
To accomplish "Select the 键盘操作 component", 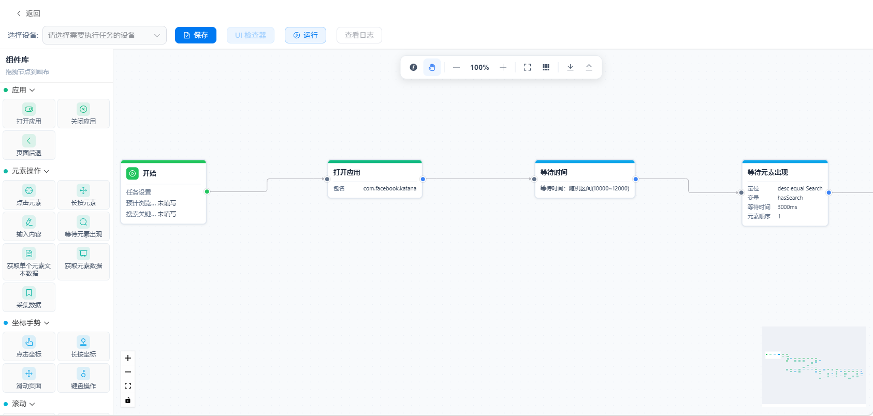I will pyautogui.click(x=83, y=378).
